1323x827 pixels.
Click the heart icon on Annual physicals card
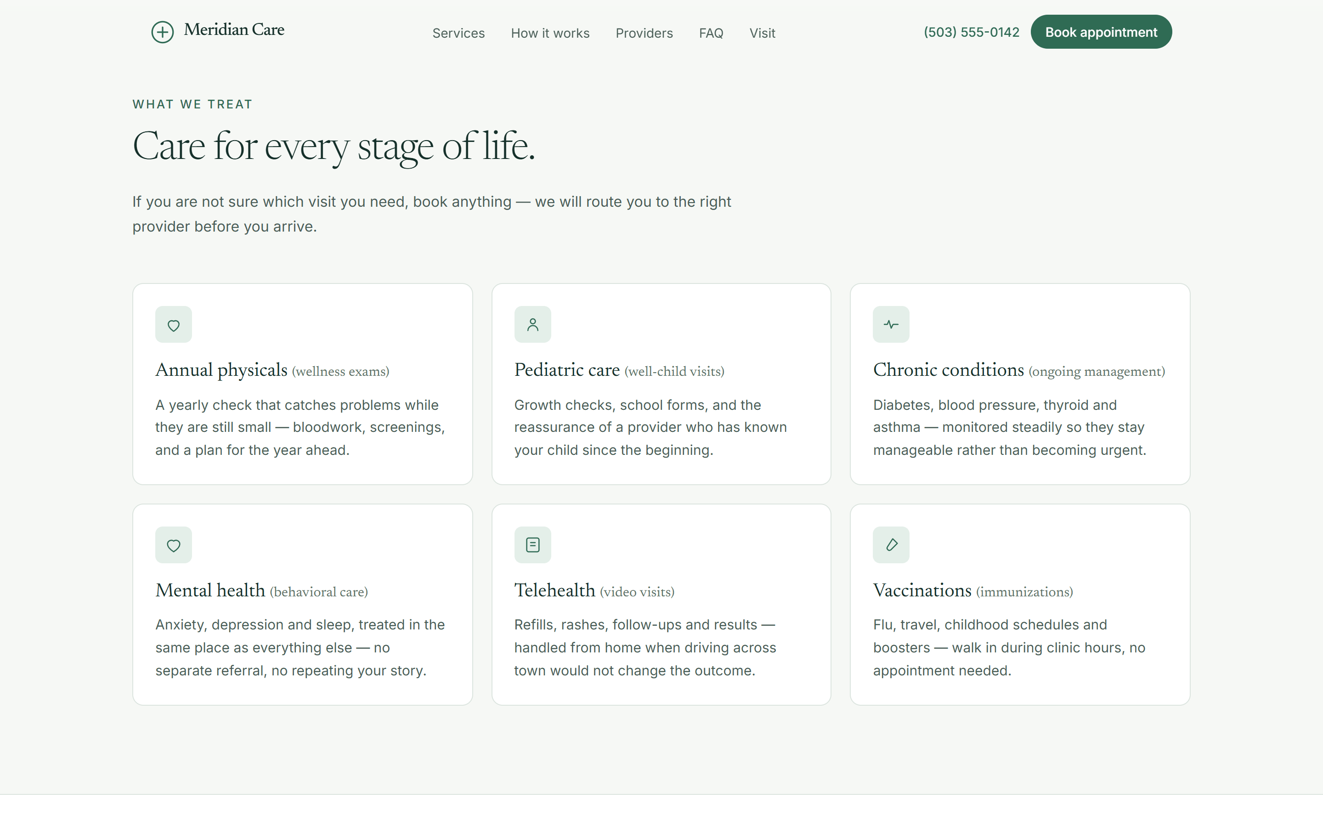(173, 325)
